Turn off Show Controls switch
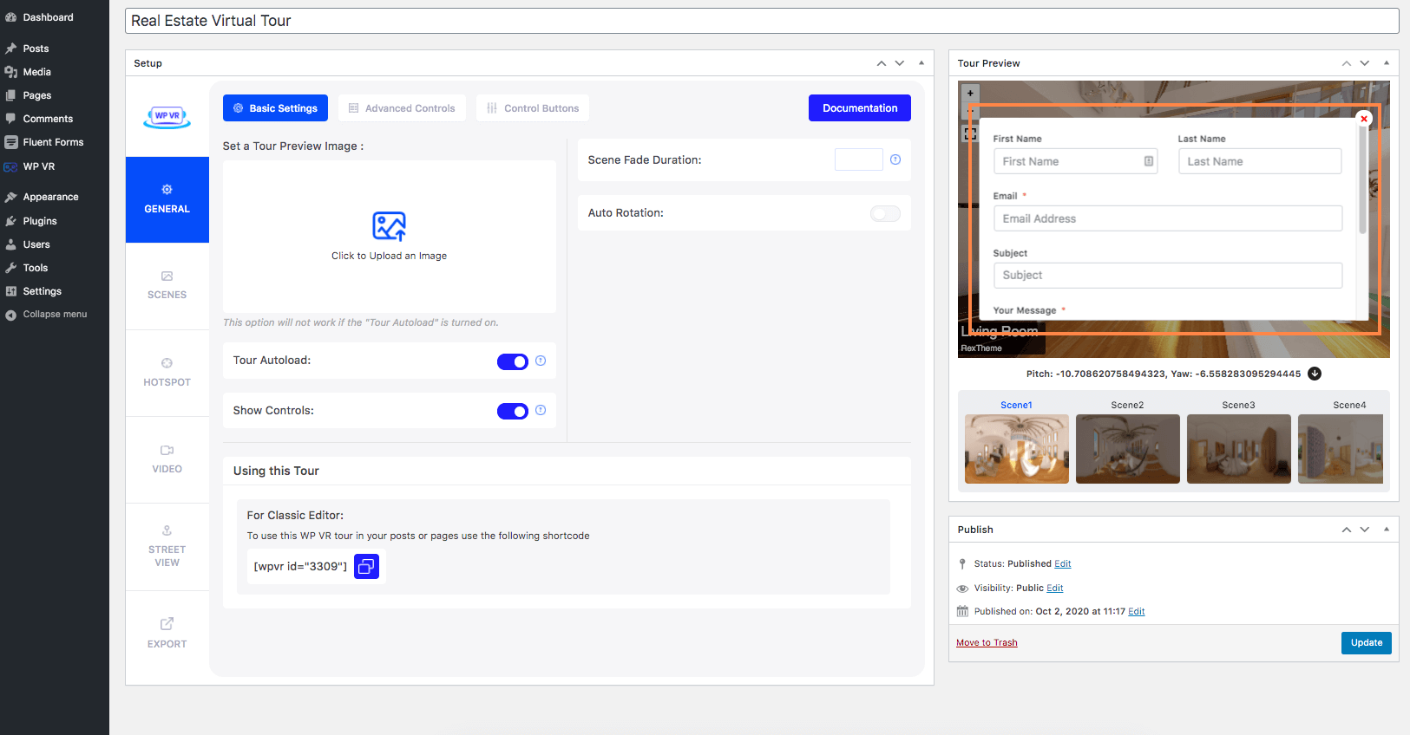1410x735 pixels. tap(512, 412)
